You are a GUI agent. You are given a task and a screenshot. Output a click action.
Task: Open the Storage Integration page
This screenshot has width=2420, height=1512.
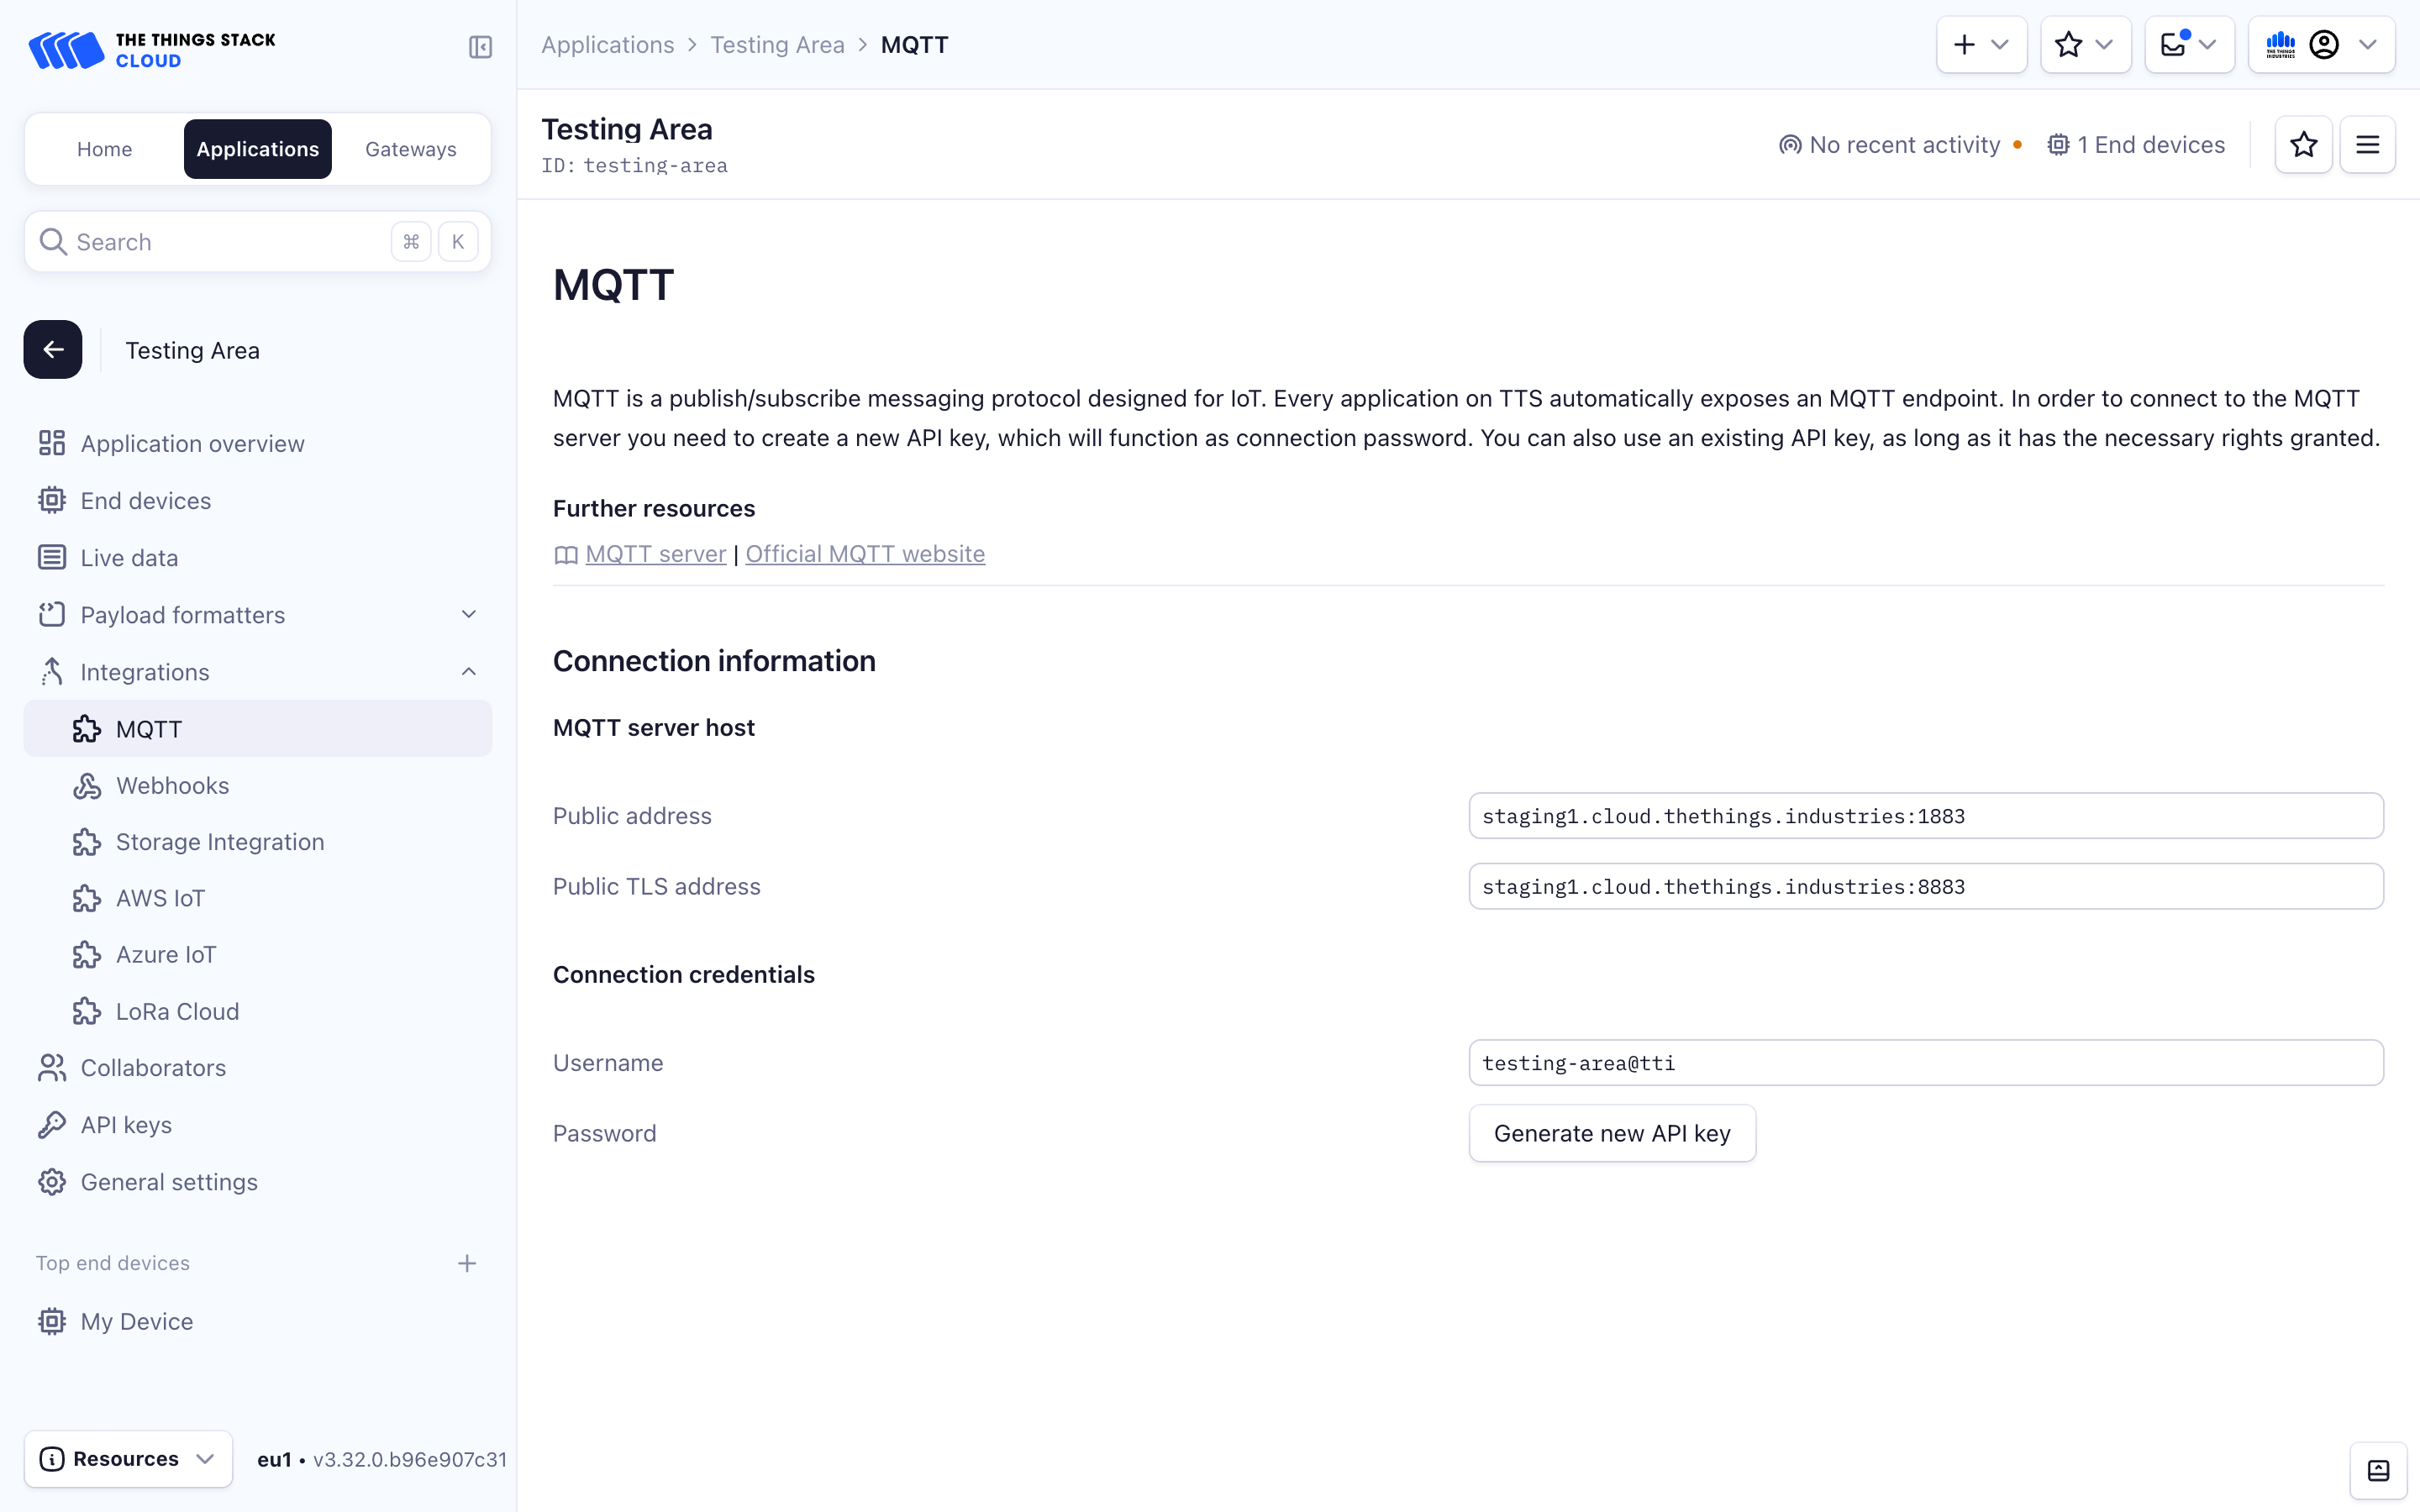[x=220, y=841]
